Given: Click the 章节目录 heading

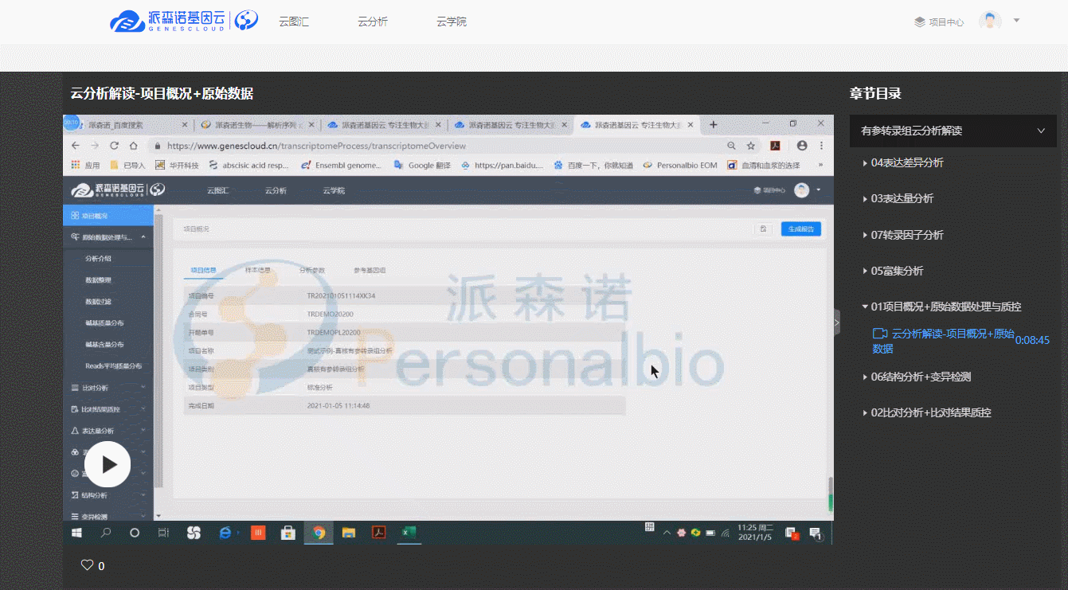Looking at the screenshot, I should click(875, 93).
